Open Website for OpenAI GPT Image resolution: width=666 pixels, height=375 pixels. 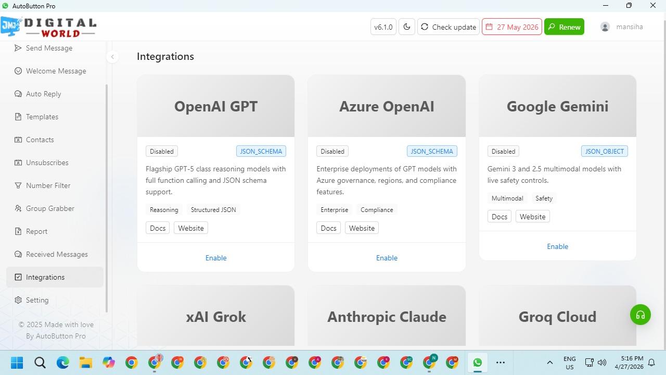(191, 228)
